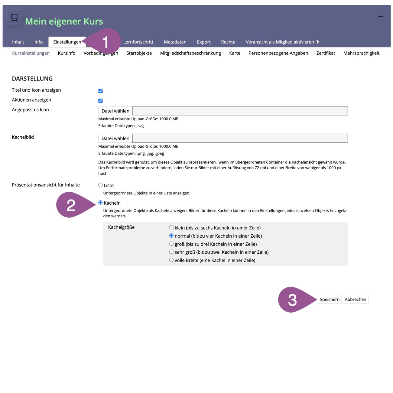Open the Lernfortschritt tab
The width and height of the screenshot is (393, 393).
click(138, 42)
